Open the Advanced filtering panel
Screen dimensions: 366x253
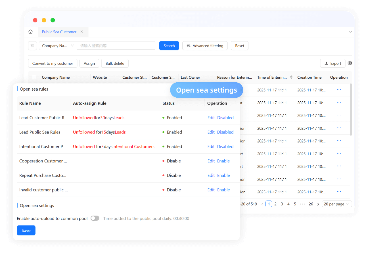[x=205, y=45]
